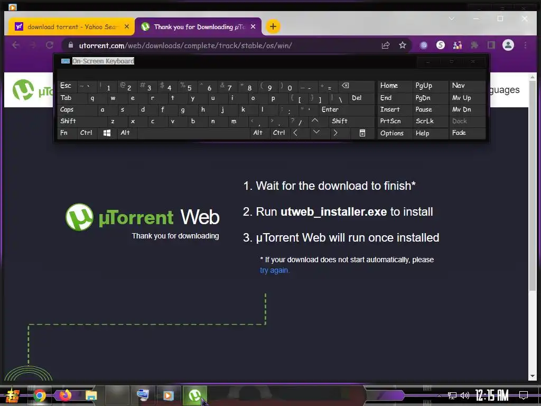Click the context menu key icon on keyboard
The height and width of the screenshot is (406, 541).
point(362,133)
